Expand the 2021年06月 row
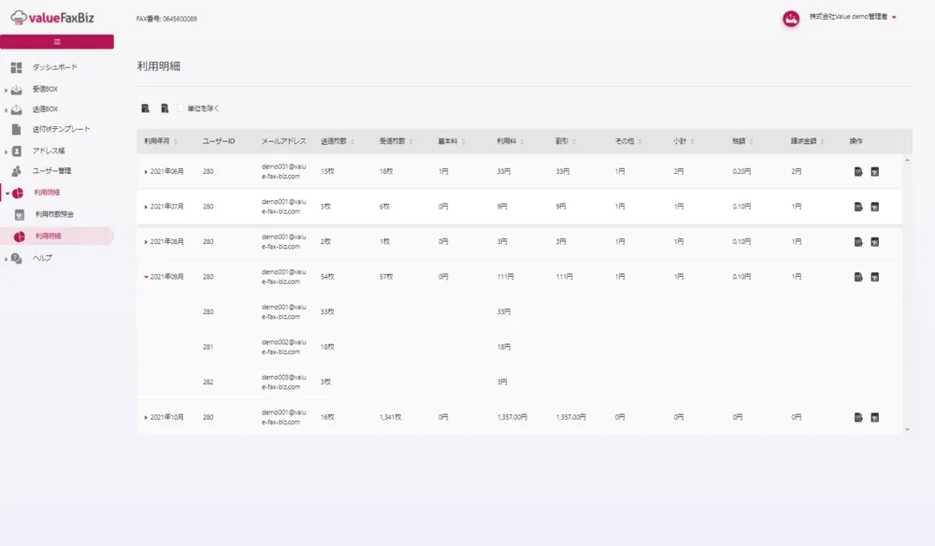 click(146, 172)
